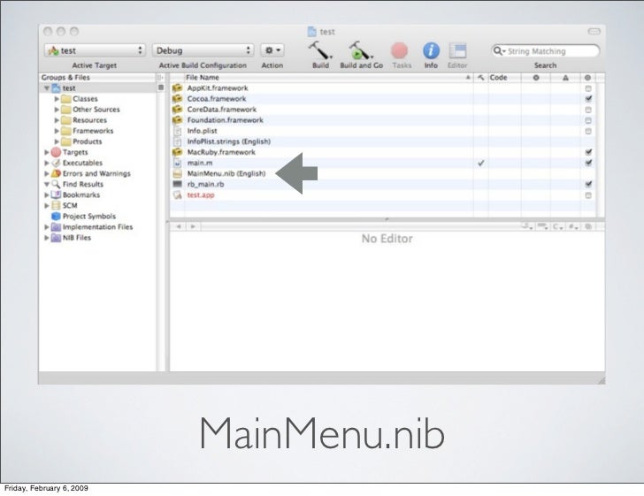Image resolution: width=644 pixels, height=496 pixels.
Task: Click the errors column header
Action: coord(535,77)
